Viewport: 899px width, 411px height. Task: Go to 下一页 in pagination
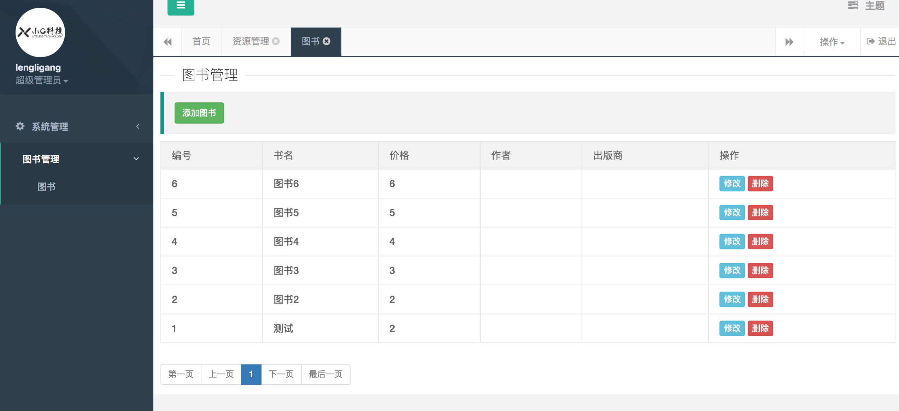(x=281, y=374)
